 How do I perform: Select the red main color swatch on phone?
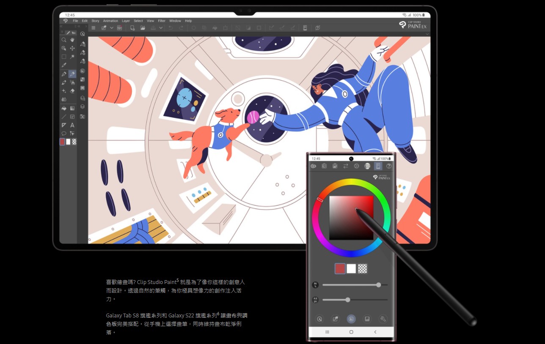click(x=340, y=268)
